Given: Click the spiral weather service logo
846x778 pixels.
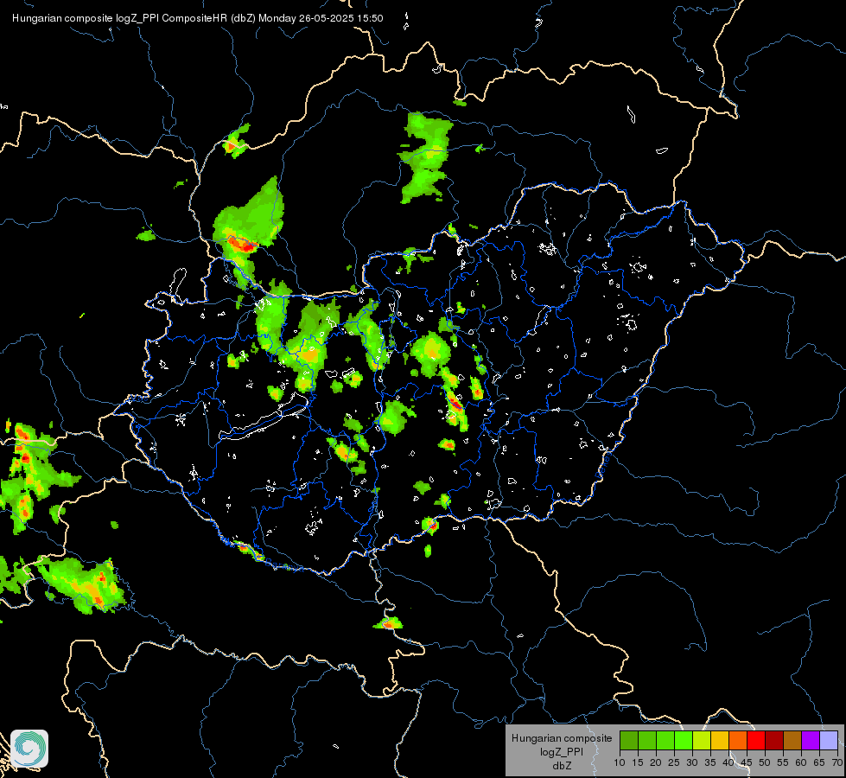Looking at the screenshot, I should (29, 749).
